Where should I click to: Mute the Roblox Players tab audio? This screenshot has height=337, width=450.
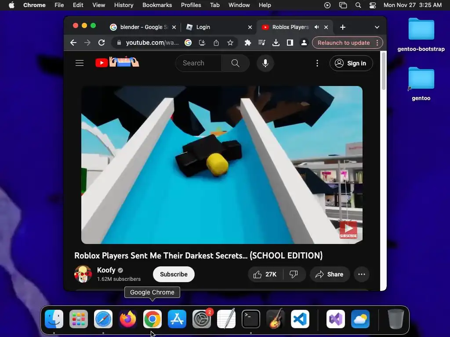coord(316,27)
